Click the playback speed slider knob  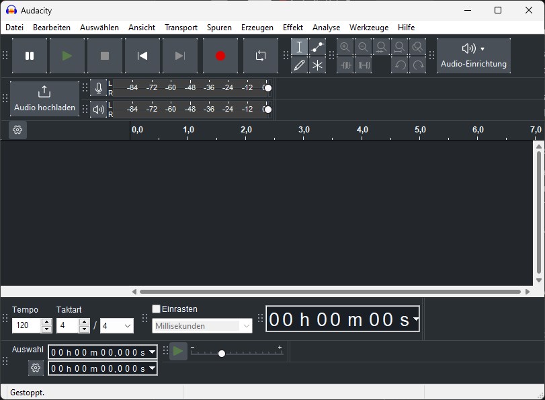click(x=221, y=354)
